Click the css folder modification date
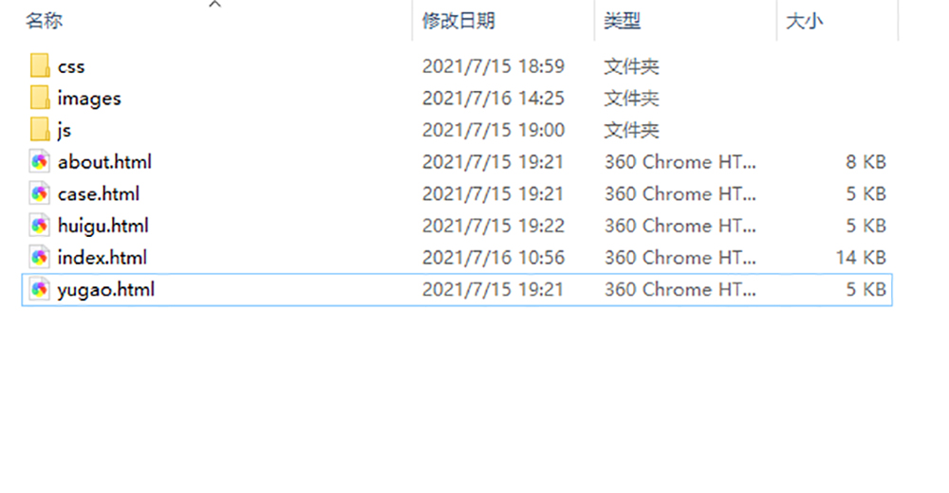 pos(493,66)
